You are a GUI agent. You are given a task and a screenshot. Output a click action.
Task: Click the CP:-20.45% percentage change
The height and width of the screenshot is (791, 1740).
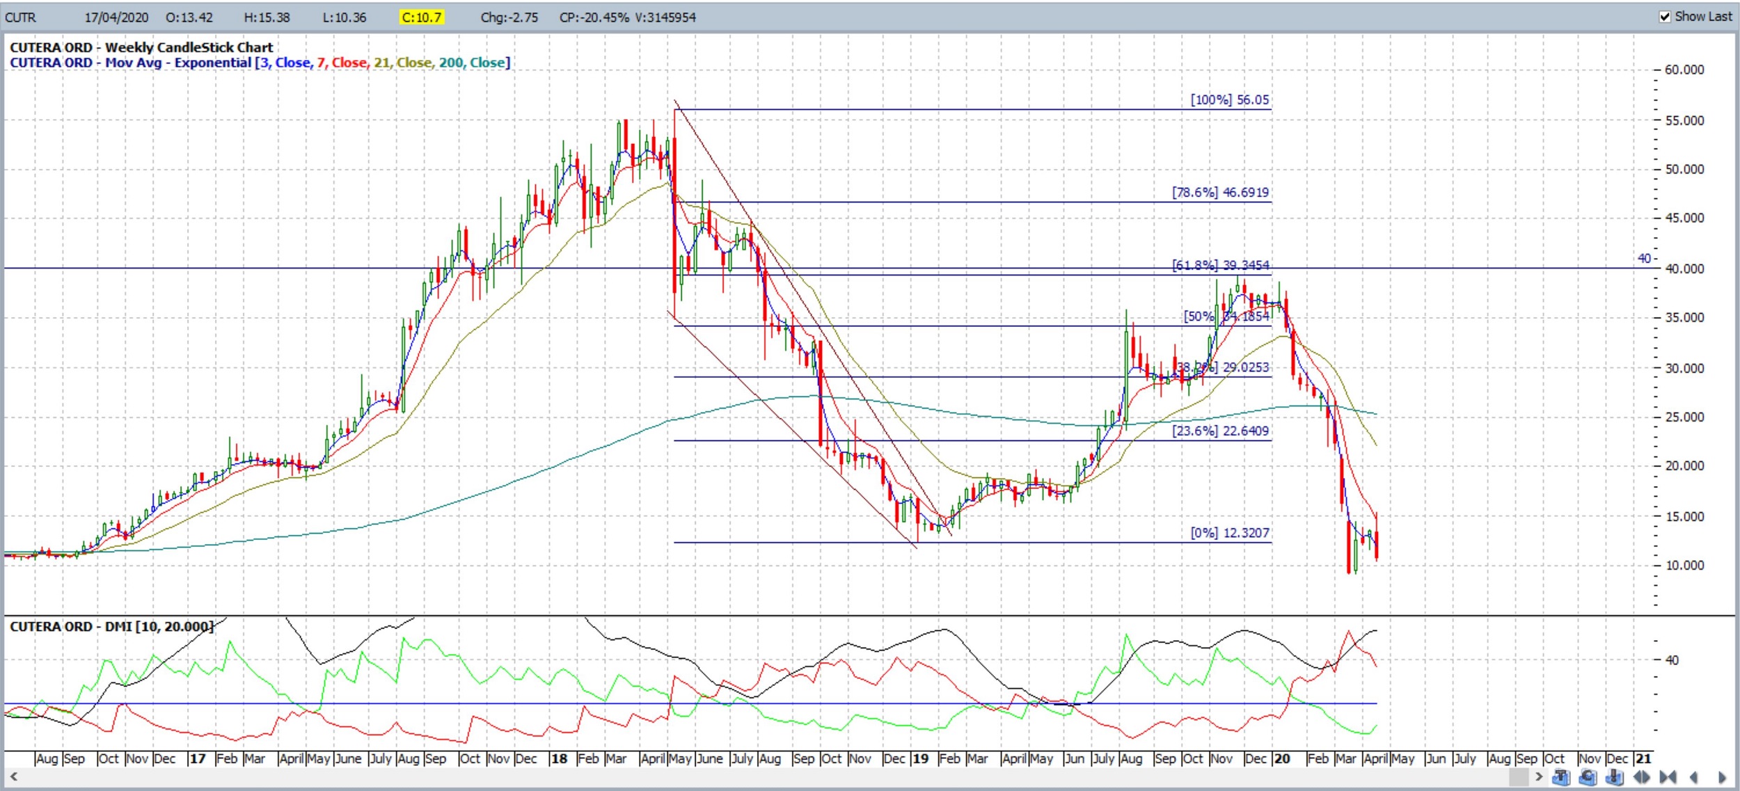click(x=593, y=17)
